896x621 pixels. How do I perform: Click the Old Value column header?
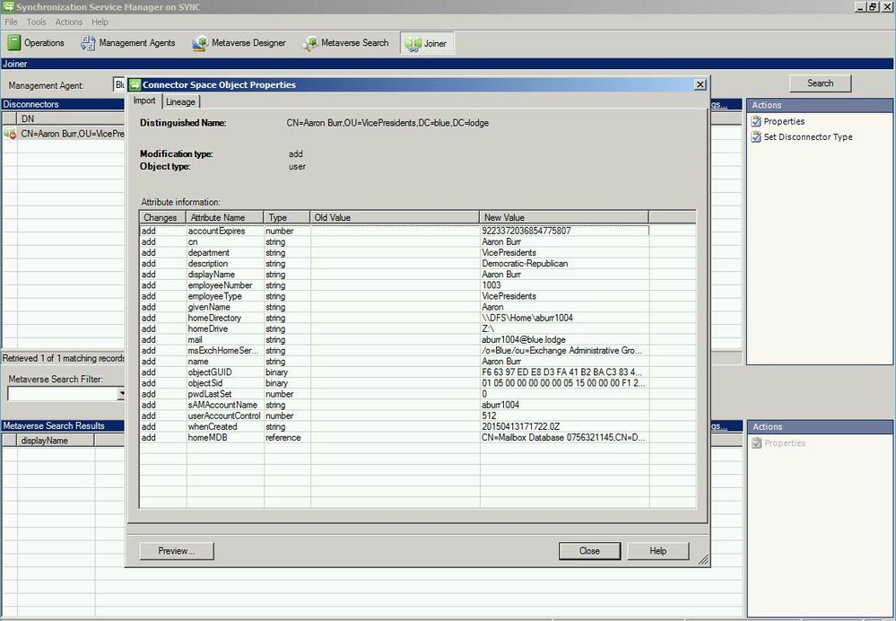tap(395, 217)
